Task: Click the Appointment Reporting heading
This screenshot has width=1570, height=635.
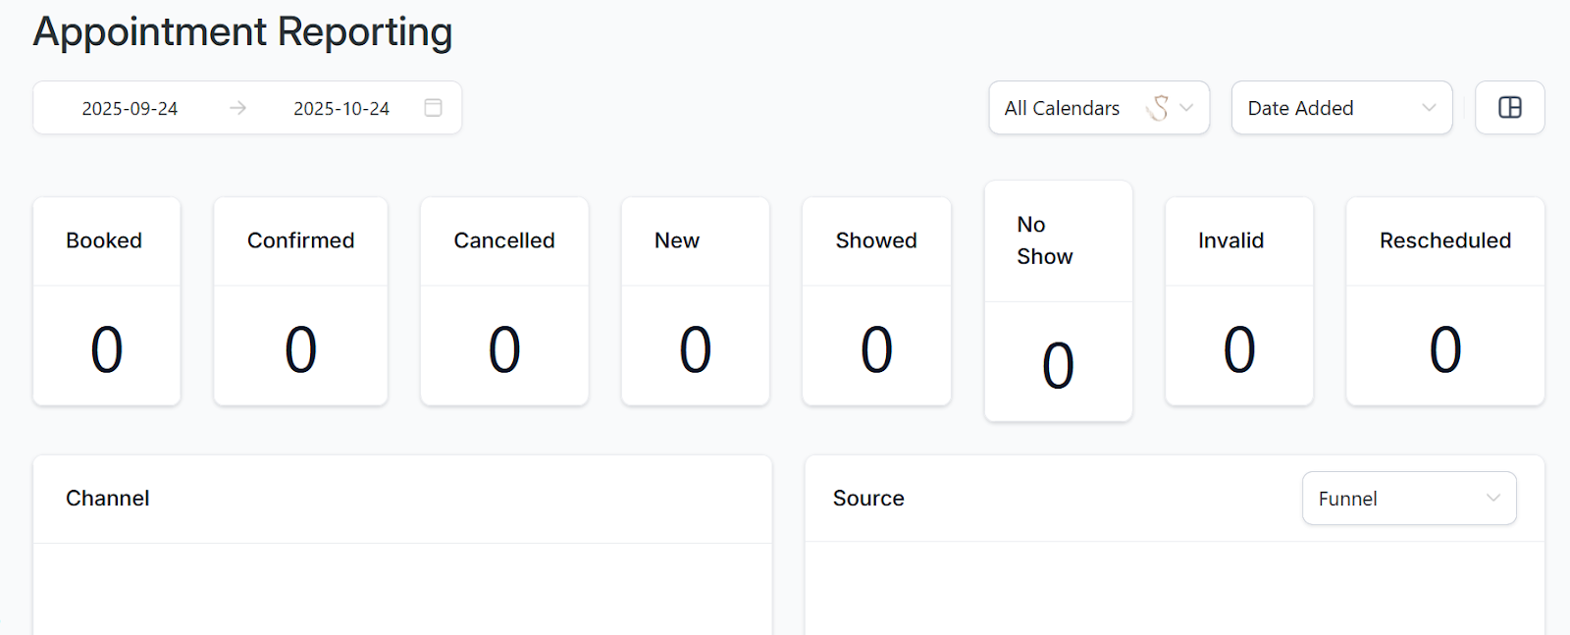Action: 242,32
